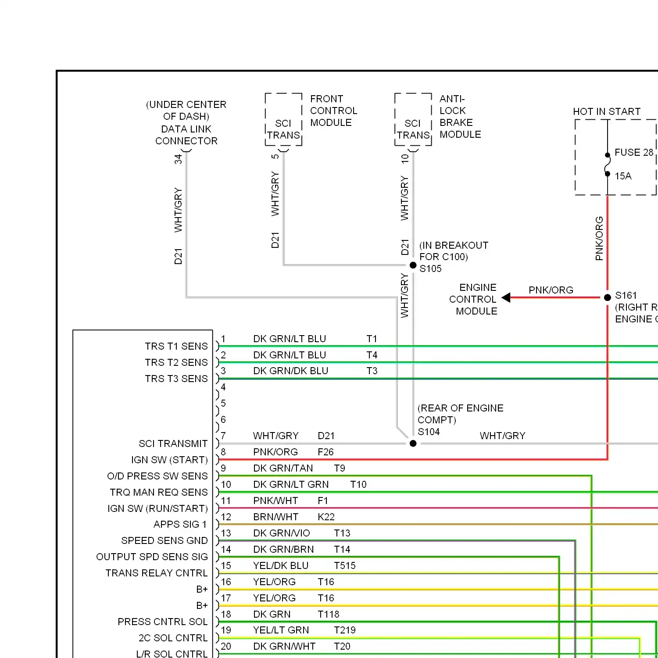
Task: Select the SCI TRANSMIT pin label
Action: [173, 443]
